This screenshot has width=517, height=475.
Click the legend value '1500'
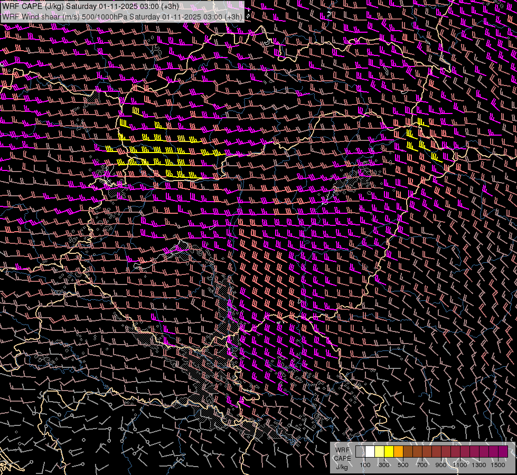pos(498,465)
